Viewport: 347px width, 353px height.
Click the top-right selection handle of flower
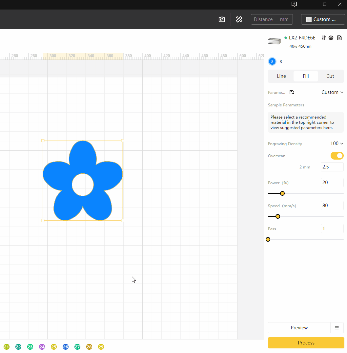point(123,141)
